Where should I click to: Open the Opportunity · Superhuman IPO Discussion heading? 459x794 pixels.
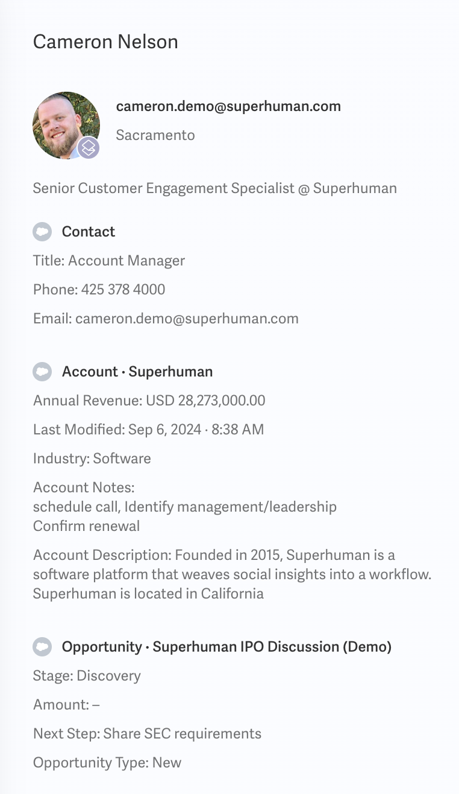tap(227, 647)
